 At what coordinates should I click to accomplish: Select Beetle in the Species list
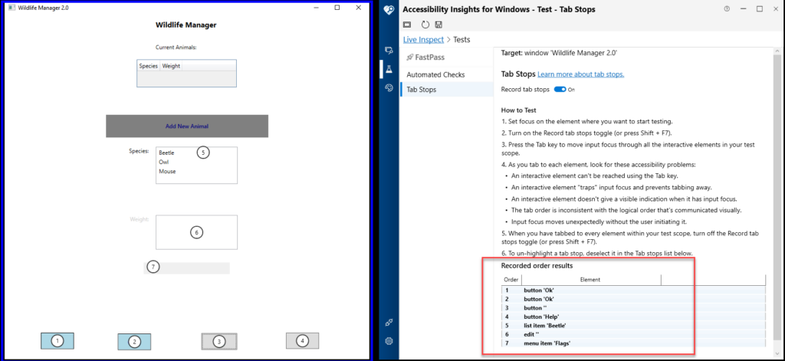point(166,153)
